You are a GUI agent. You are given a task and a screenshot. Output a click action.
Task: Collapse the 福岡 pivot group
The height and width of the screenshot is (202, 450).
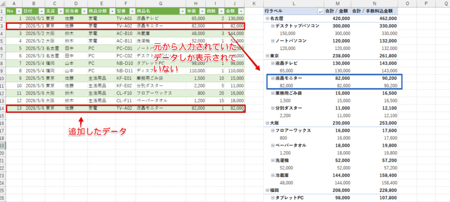pos(268,190)
